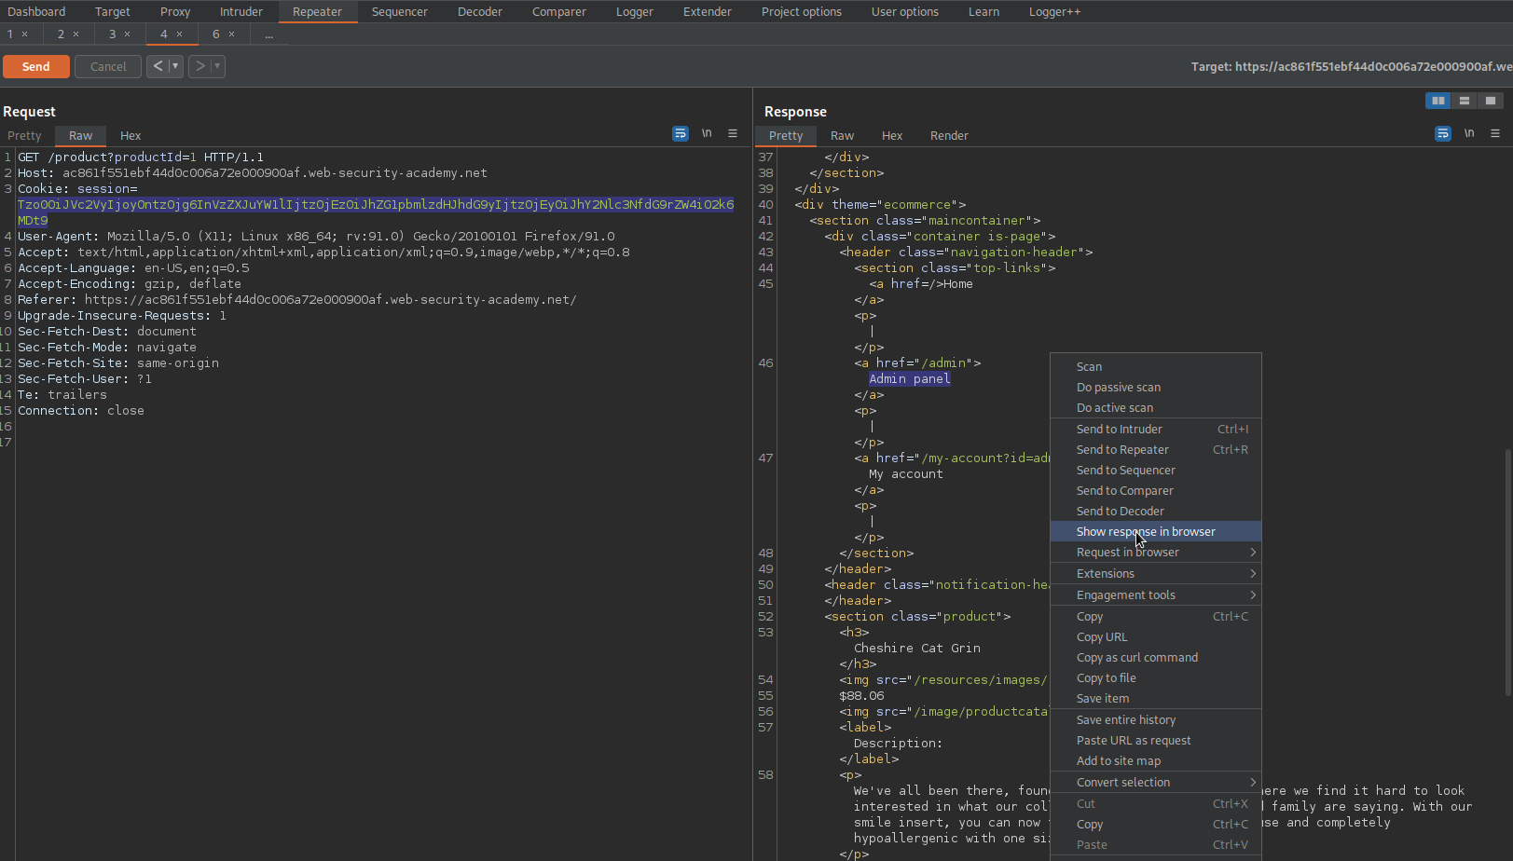Choose Do active scan
This screenshot has height=861, width=1513.
1156,408
